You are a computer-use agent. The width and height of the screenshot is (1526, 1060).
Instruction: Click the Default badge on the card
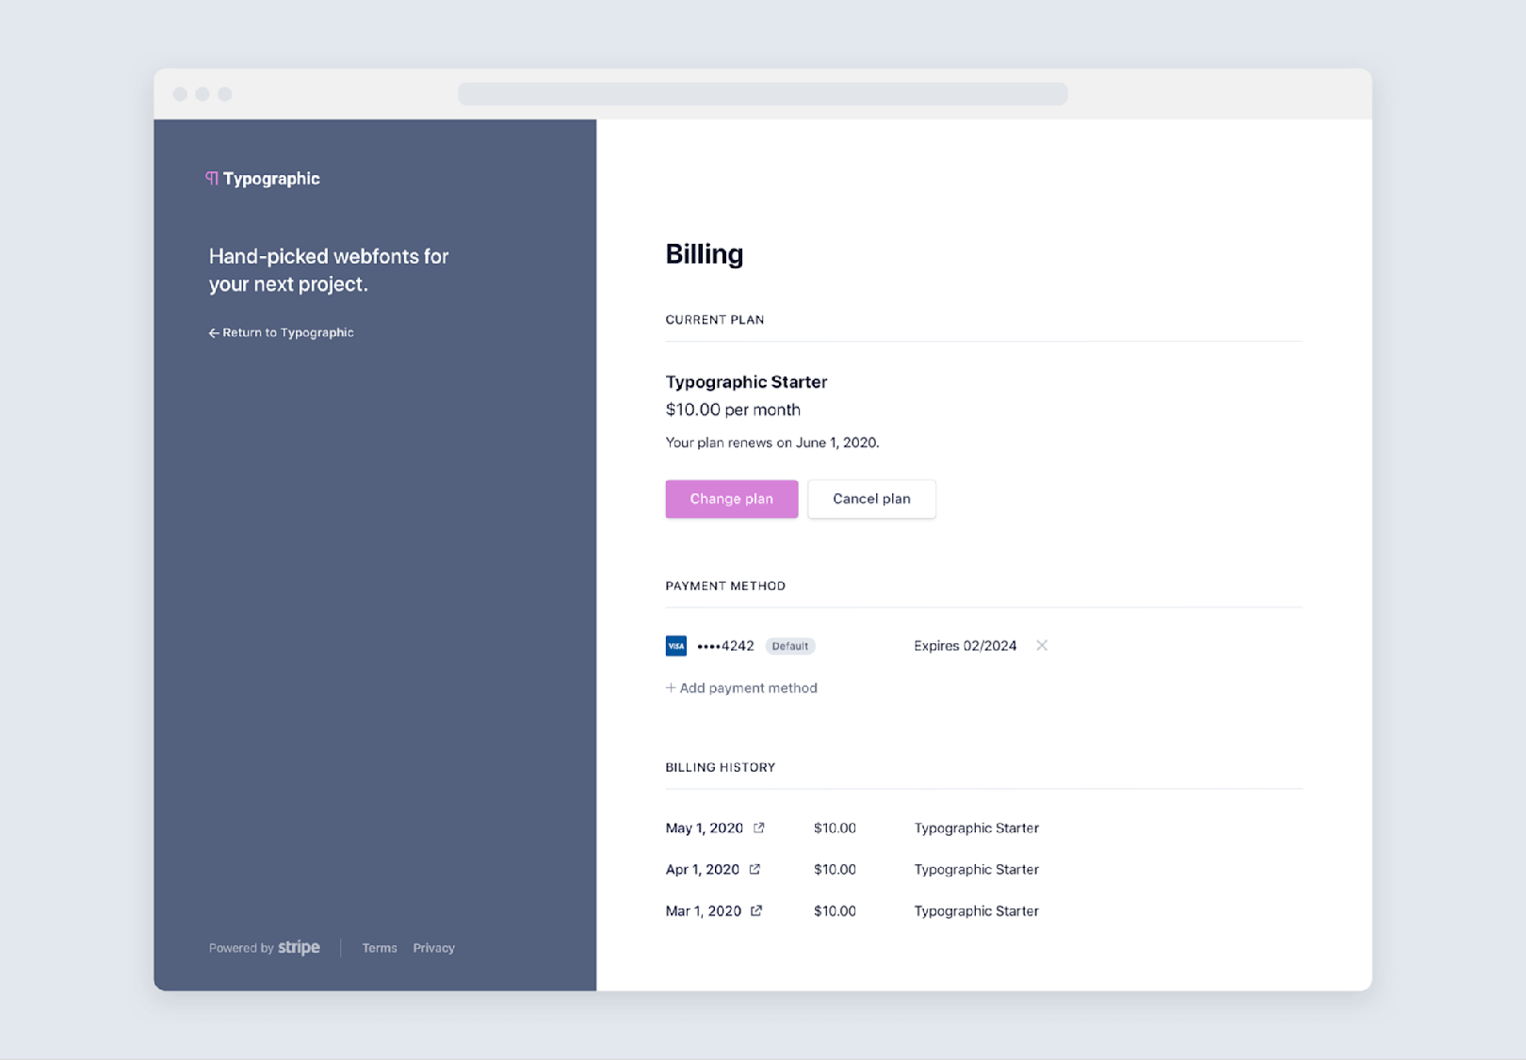click(789, 646)
